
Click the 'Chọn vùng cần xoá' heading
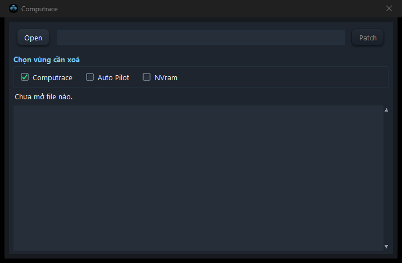(x=47, y=59)
